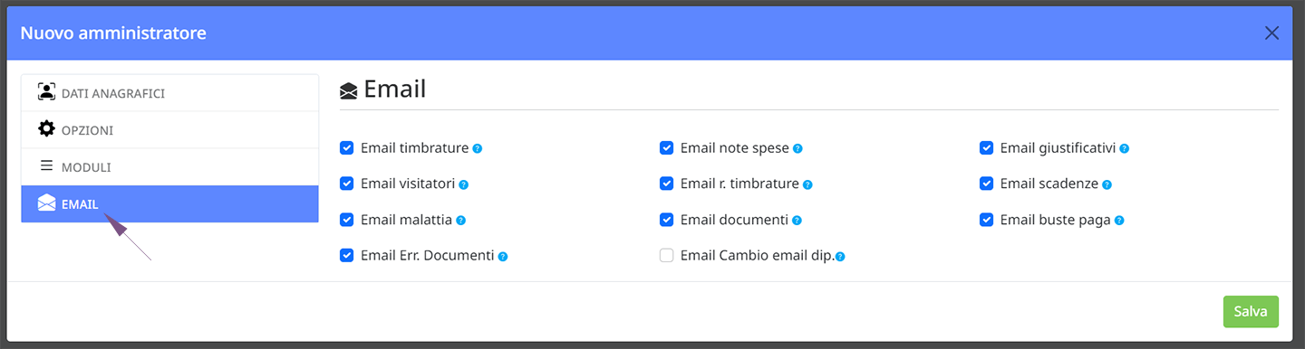The width and height of the screenshot is (1305, 349).
Task: Uncheck Email timbrature checkbox
Action: point(347,147)
